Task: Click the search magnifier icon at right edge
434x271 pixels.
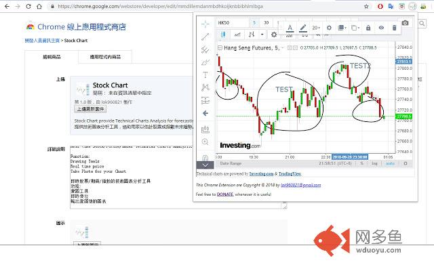Action: tap(422, 24)
